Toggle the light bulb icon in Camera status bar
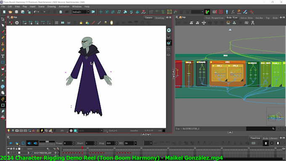Image resolution: width=286 pixels, height=161 pixels. click(x=8, y=131)
